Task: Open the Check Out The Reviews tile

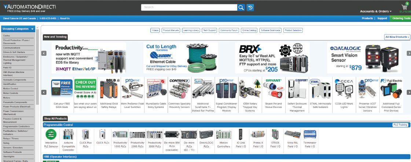Action: [x=85, y=95]
